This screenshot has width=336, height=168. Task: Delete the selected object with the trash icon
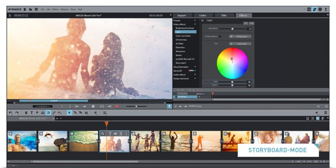click(26, 113)
